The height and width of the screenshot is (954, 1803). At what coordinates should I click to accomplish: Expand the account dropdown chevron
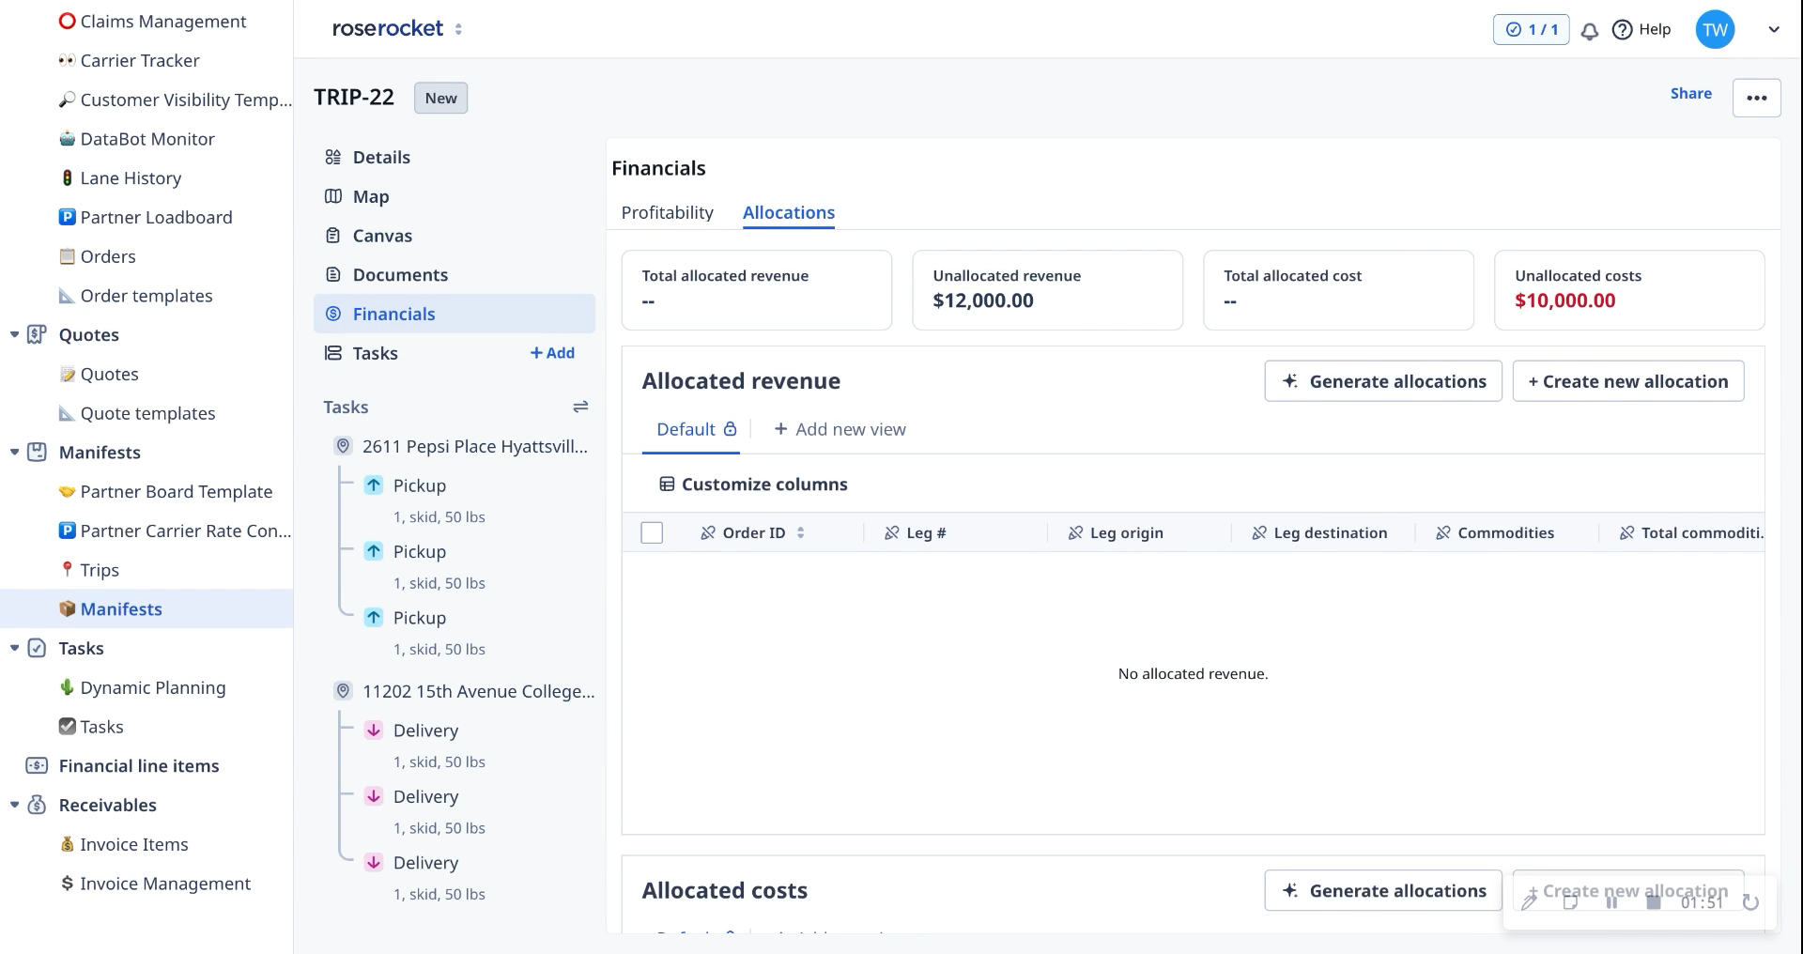[x=1774, y=30]
